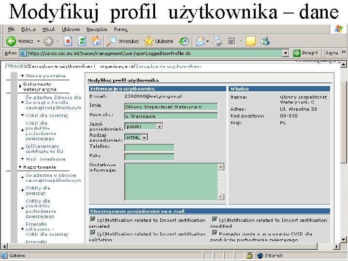Image resolution: width=348 pixels, height=261 pixels.
Task: Open the Narzędzia menu
Action: (97, 29)
